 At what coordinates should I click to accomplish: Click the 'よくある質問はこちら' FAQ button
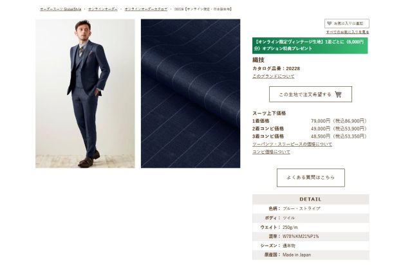pos(310,178)
